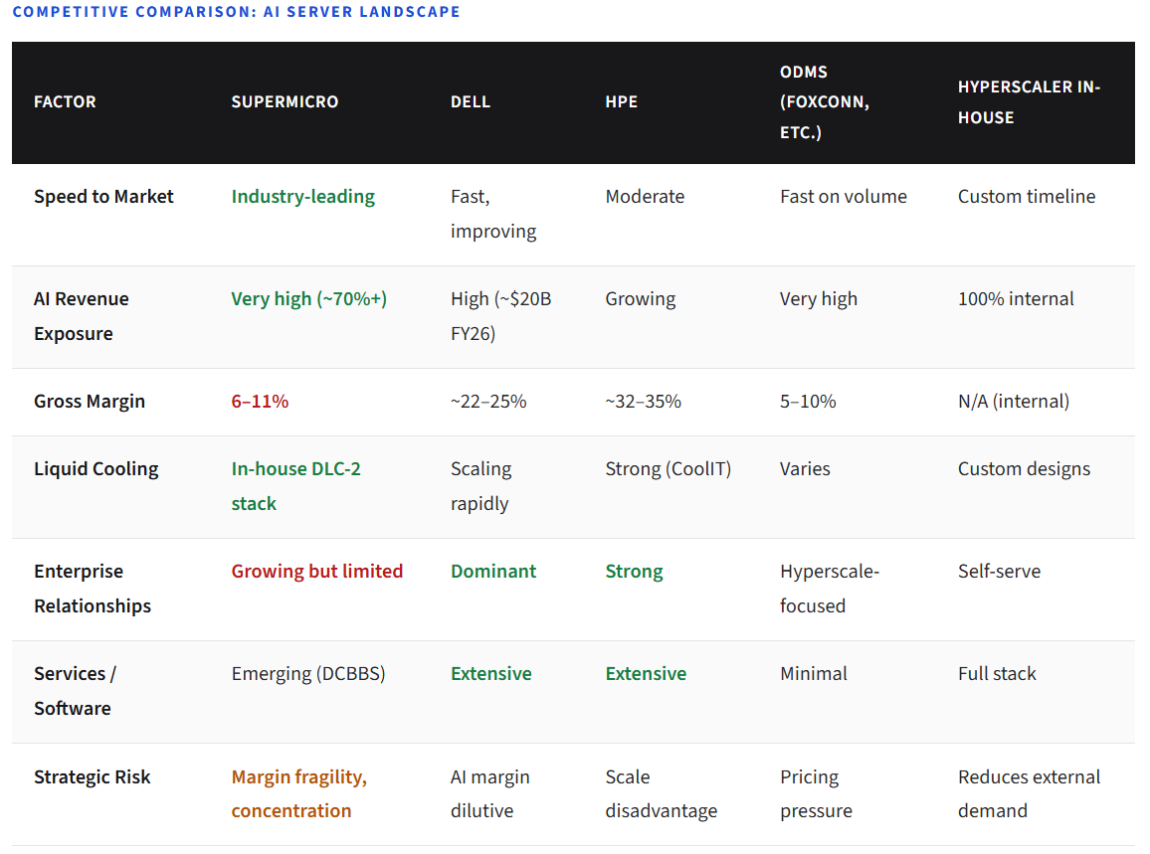Select the DELL column header
This screenshot has height=854, width=1150.
click(471, 101)
